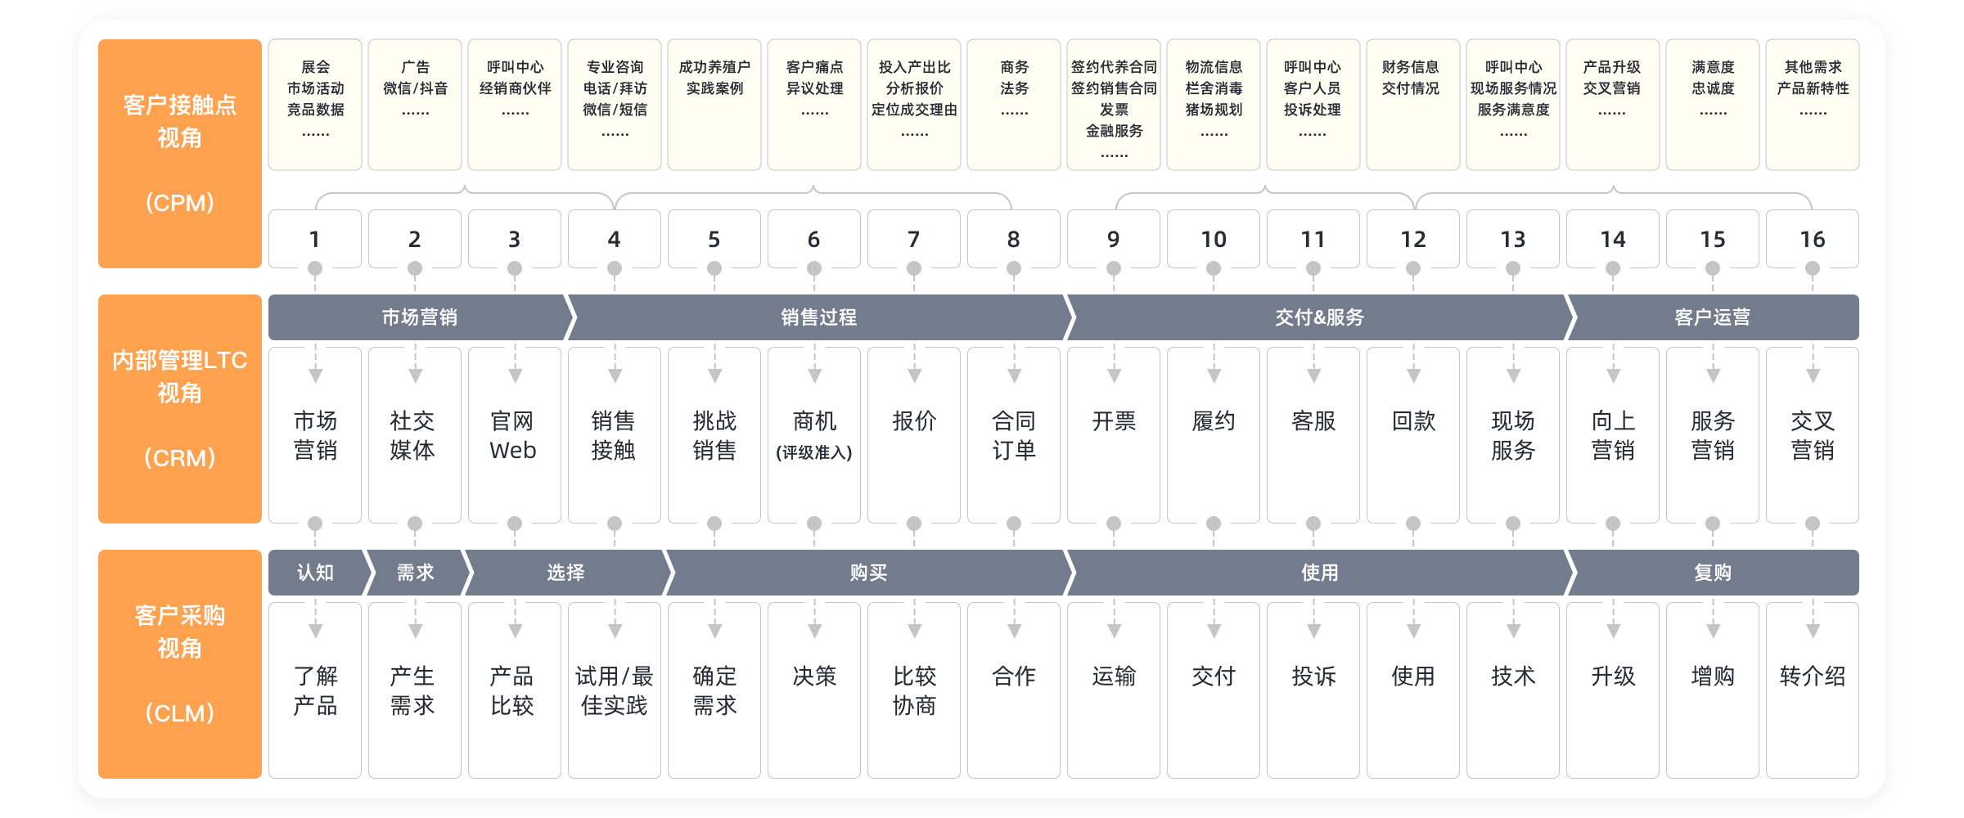
Task: Select the 客户采购视角 (CLM) panel
Action: (x=180, y=664)
